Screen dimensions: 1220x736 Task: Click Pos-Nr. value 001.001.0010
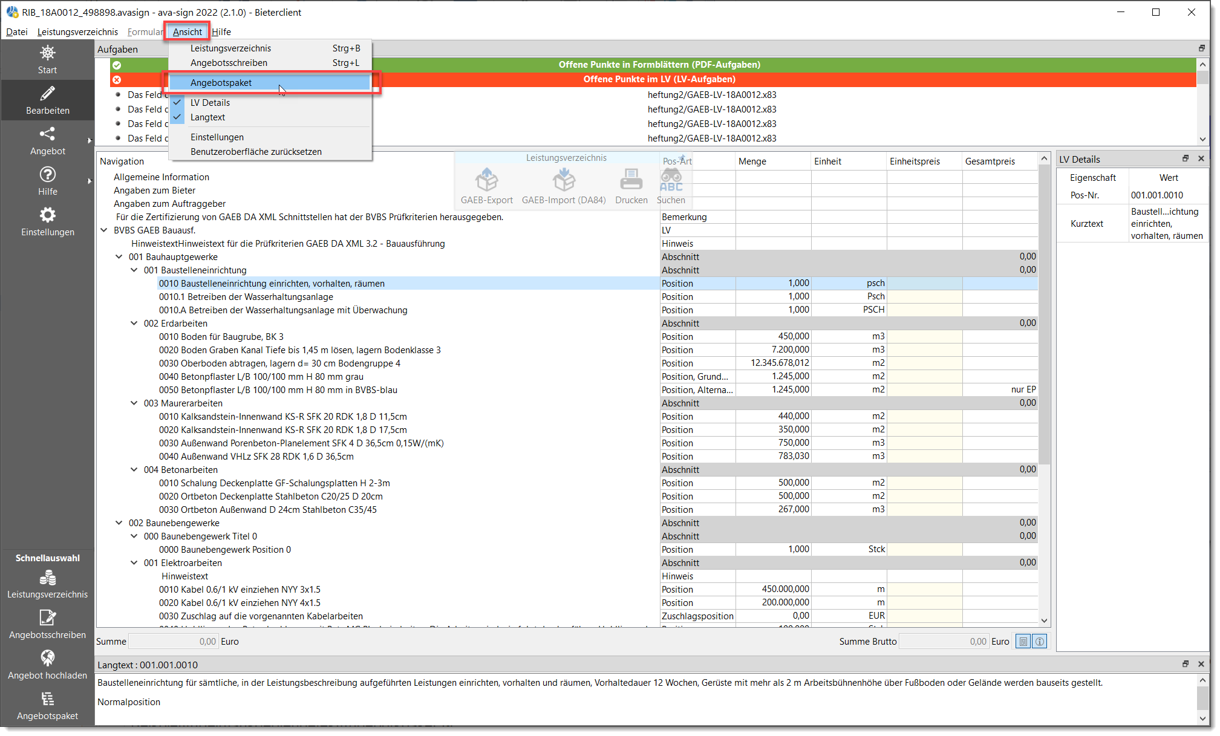tap(1156, 195)
